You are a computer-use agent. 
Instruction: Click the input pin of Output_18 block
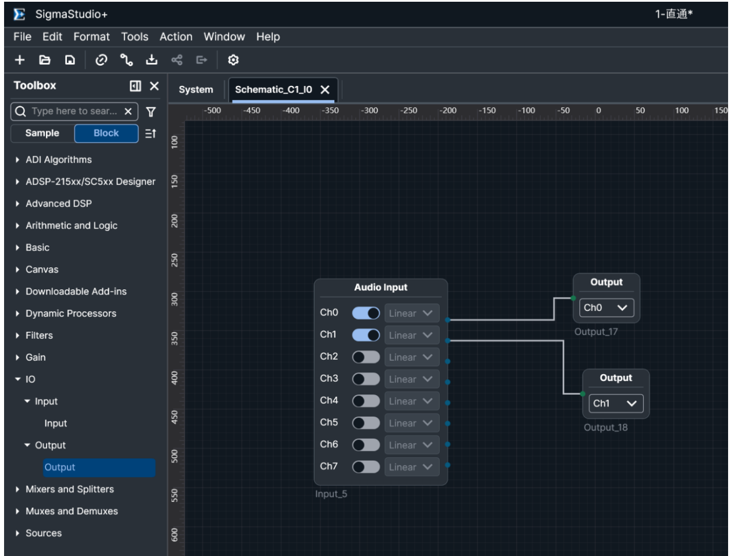583,394
